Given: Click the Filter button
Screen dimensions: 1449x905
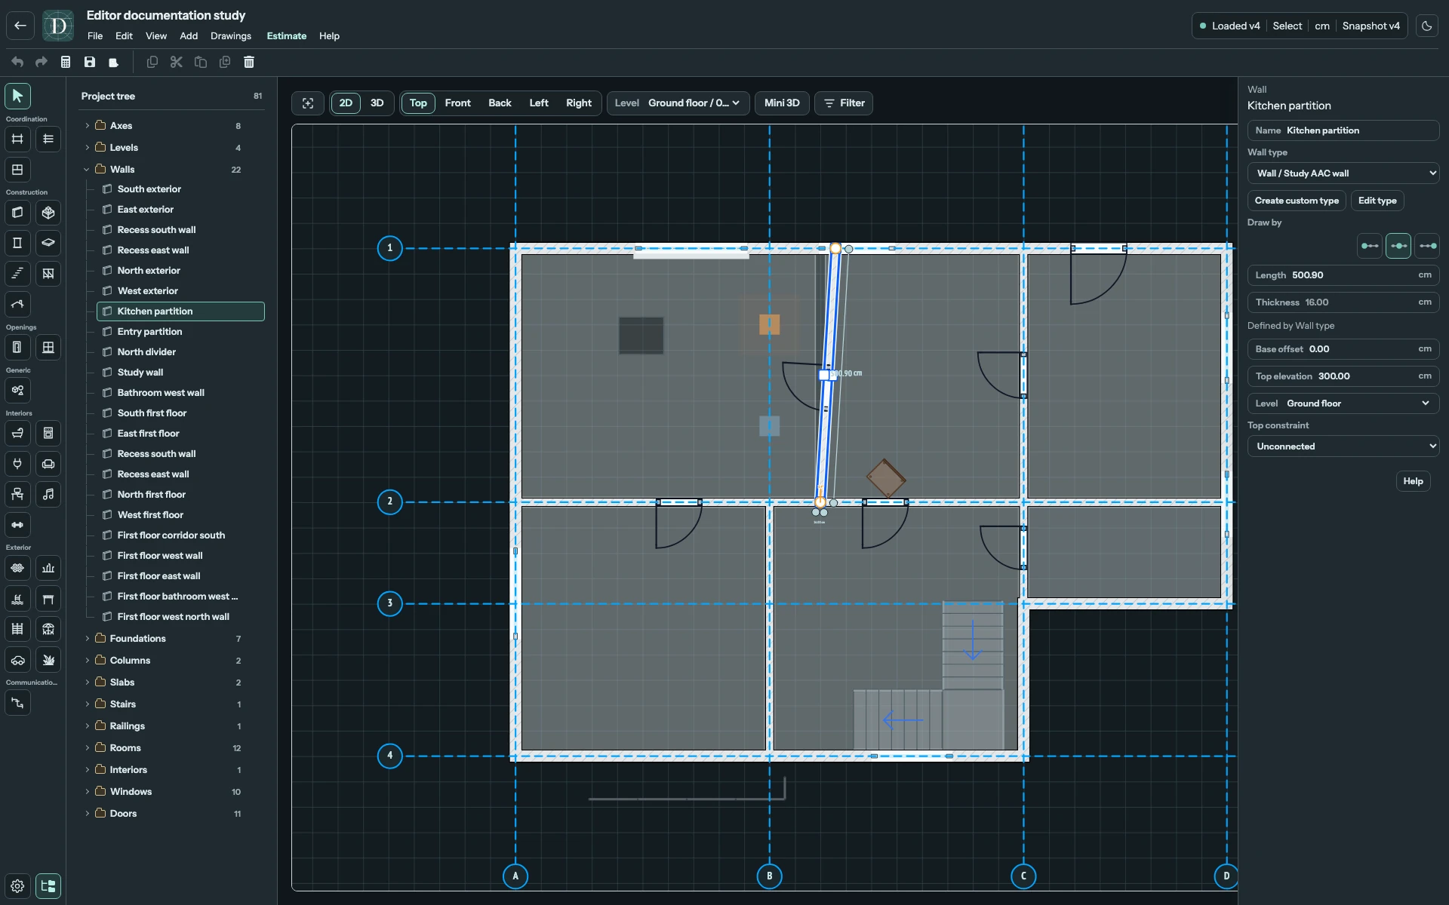Looking at the screenshot, I should pos(844,103).
